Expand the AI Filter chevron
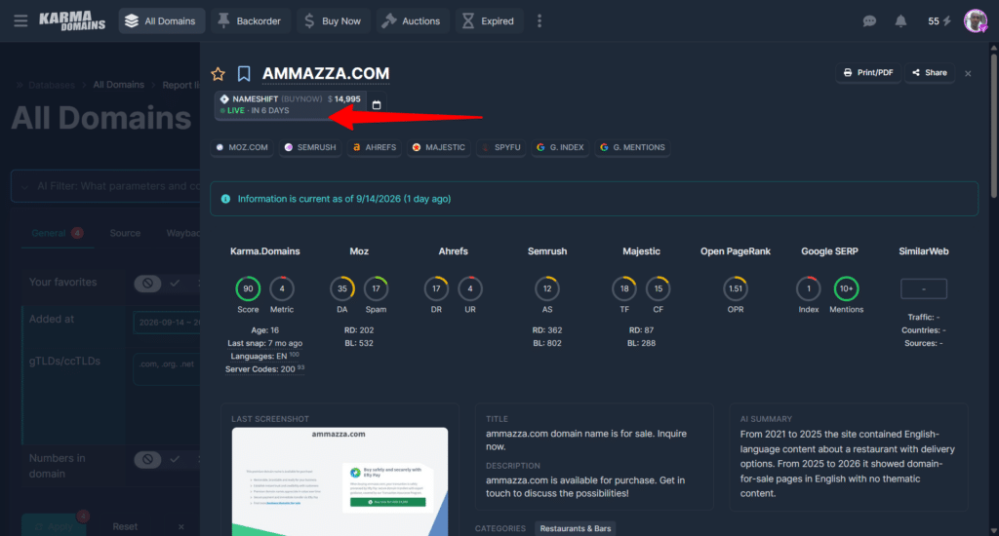 tap(24, 187)
